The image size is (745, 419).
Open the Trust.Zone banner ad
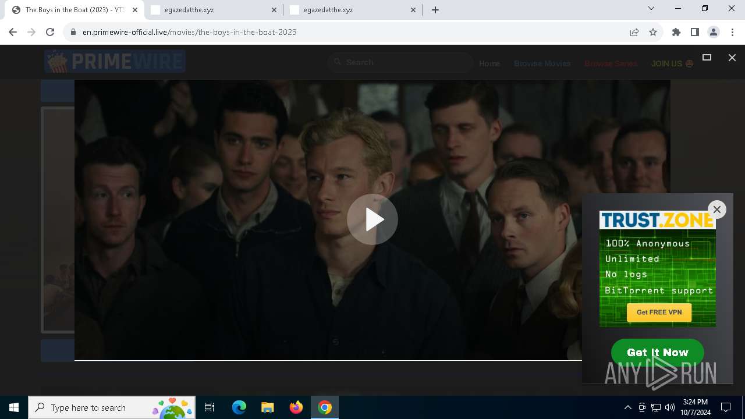(658, 268)
